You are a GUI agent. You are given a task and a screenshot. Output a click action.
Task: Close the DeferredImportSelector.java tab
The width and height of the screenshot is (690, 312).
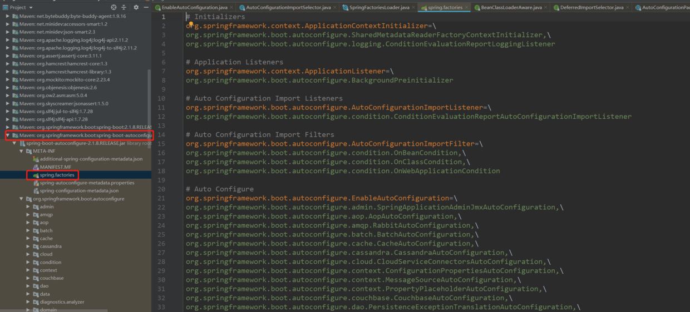click(628, 7)
